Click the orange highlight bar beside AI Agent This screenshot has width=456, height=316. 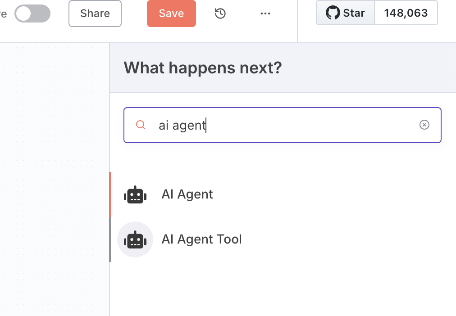tap(110, 194)
